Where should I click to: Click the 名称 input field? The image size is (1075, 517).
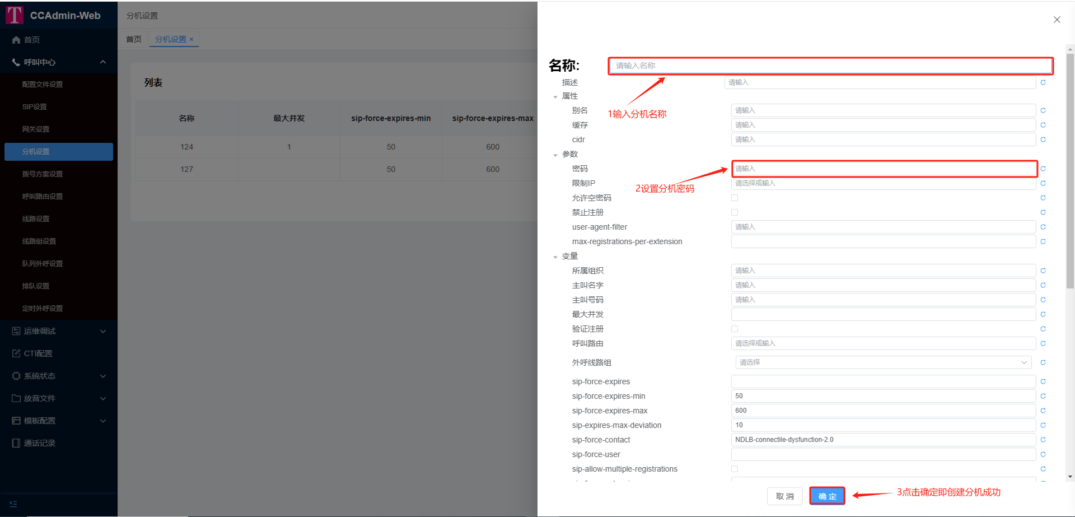(830, 66)
